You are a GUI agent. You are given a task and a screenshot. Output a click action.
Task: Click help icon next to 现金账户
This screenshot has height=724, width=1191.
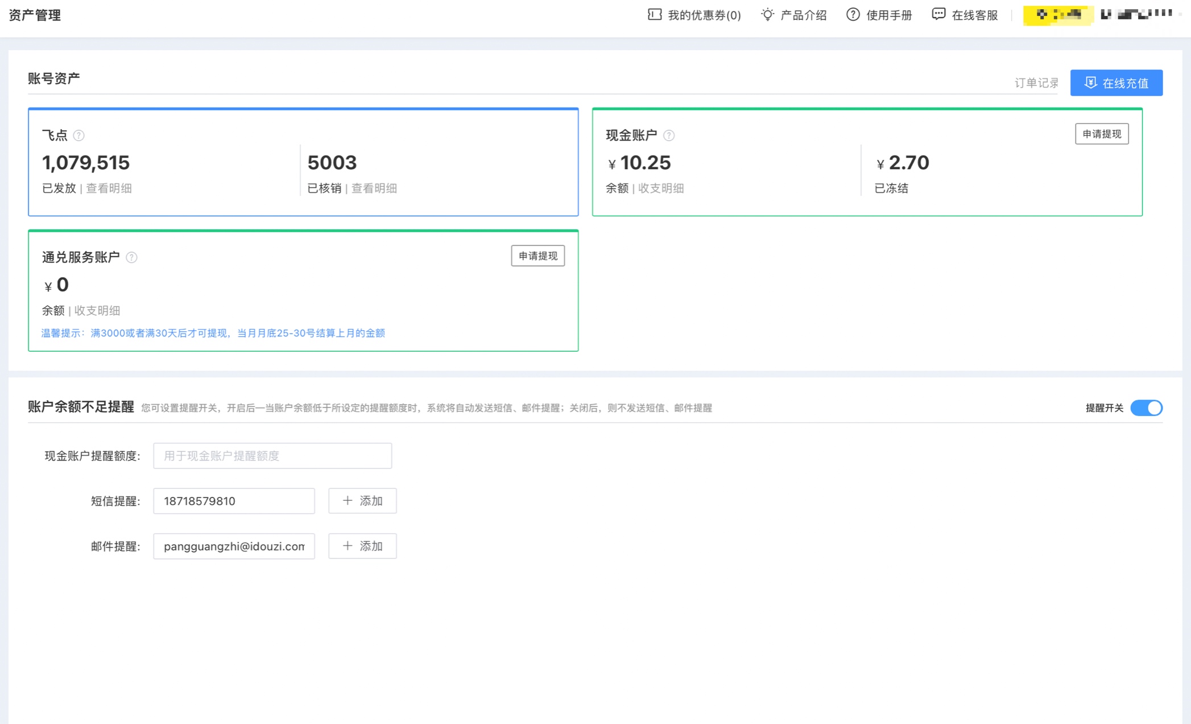(x=669, y=135)
